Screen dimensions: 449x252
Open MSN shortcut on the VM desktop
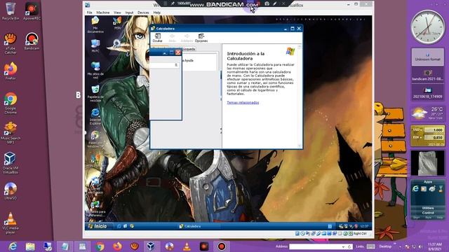coord(117,23)
